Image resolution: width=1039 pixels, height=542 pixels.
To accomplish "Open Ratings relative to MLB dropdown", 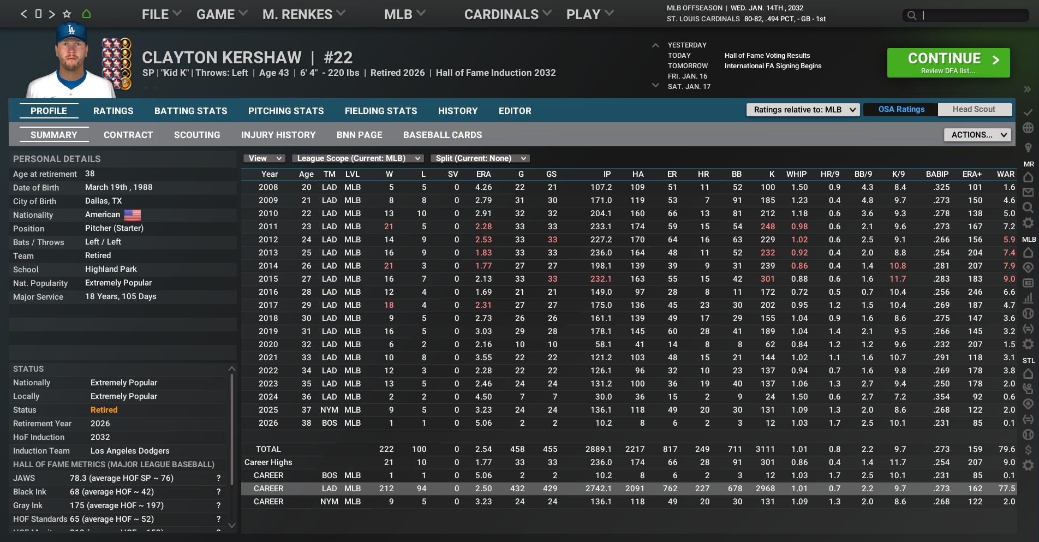I will click(x=803, y=110).
